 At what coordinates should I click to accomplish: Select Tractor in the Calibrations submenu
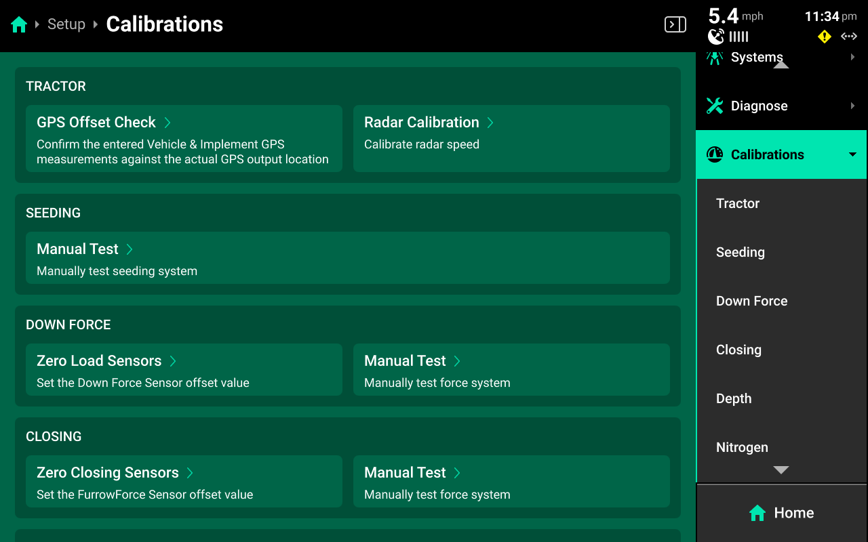click(782, 203)
